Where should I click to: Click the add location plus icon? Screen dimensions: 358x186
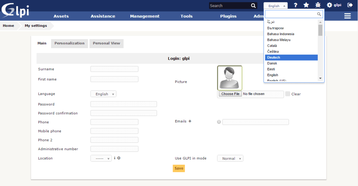click(x=119, y=158)
